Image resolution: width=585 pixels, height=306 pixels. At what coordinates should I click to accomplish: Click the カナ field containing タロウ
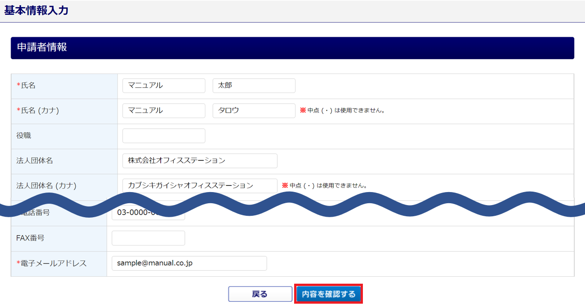coord(254,111)
